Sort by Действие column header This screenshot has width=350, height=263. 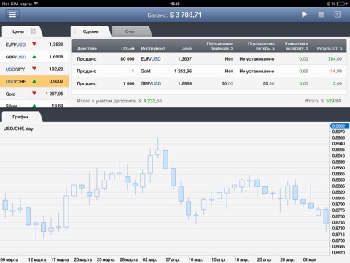87,48
